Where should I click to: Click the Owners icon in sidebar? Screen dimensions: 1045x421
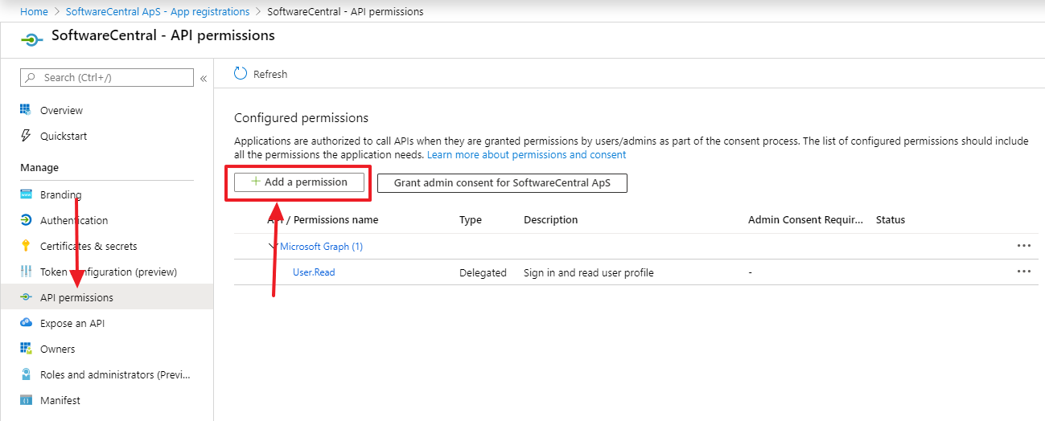point(26,349)
